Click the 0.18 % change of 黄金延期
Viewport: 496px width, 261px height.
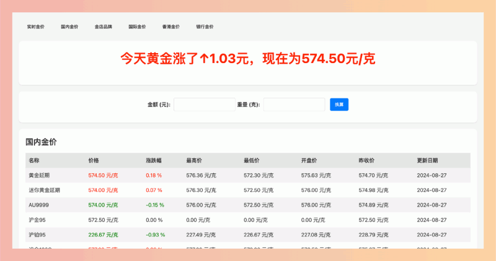coord(154,175)
